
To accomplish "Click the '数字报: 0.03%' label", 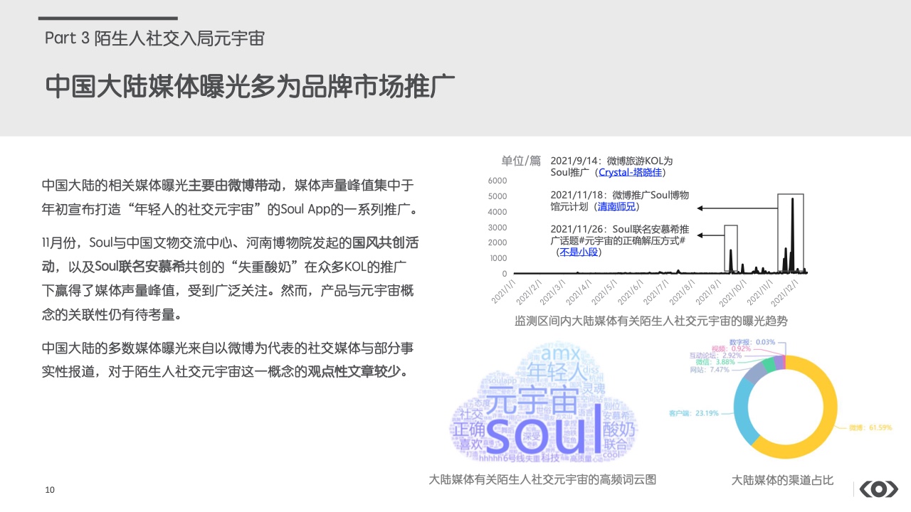I will tap(752, 342).
